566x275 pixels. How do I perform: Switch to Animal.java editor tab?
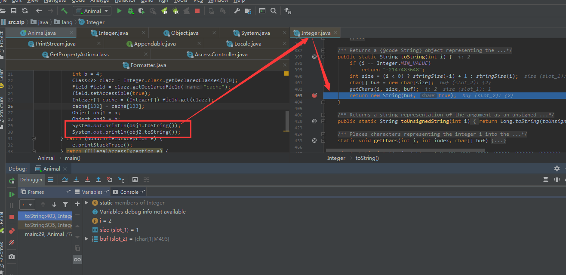41,33
